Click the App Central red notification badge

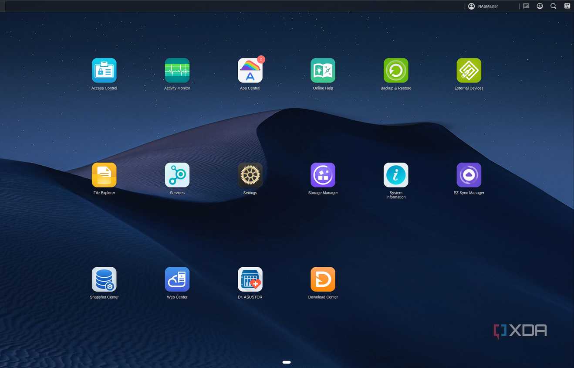(261, 59)
